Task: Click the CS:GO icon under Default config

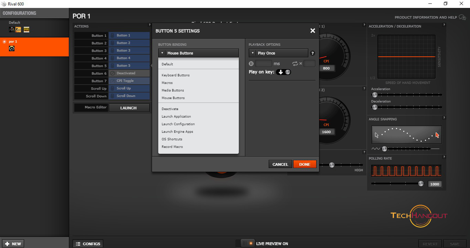Action: point(18,30)
